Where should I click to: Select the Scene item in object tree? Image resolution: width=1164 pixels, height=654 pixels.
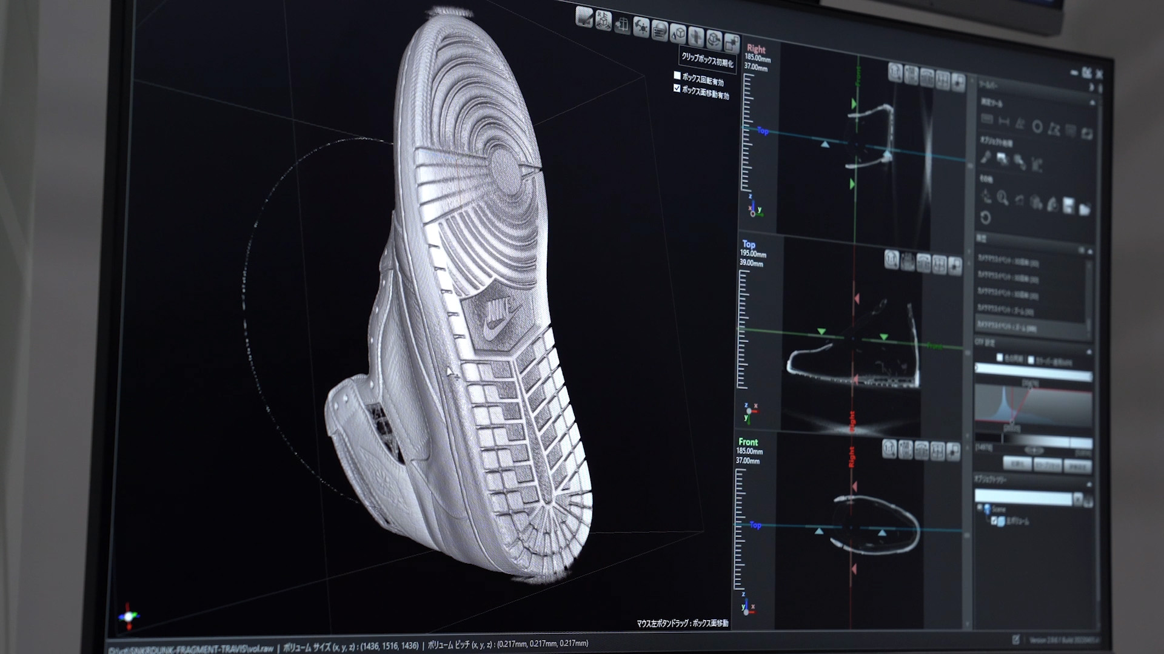point(997,509)
